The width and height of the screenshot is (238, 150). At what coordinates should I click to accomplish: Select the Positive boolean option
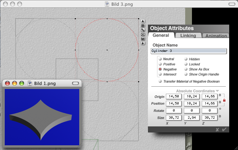[x=160, y=64]
